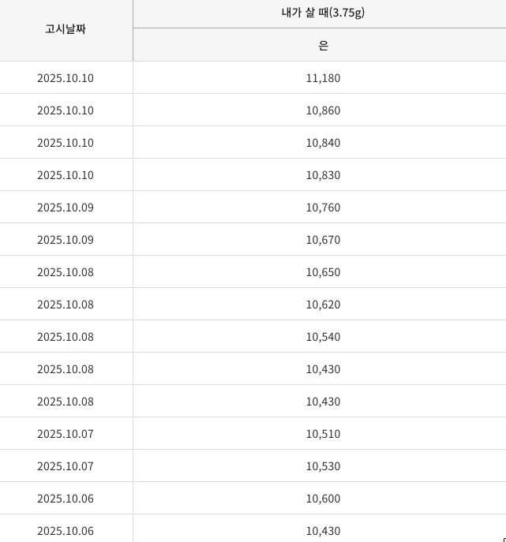Click the date next to price 10,510
Screen dimensions: 506x542
[x=66, y=434]
